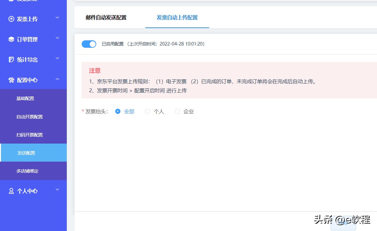Select the 个人 invoice title option
Viewport: 377px width, 231px height.
(x=148, y=111)
